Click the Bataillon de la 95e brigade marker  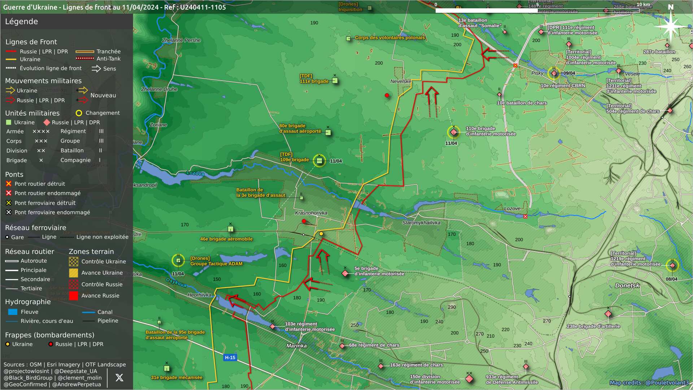(159, 321)
